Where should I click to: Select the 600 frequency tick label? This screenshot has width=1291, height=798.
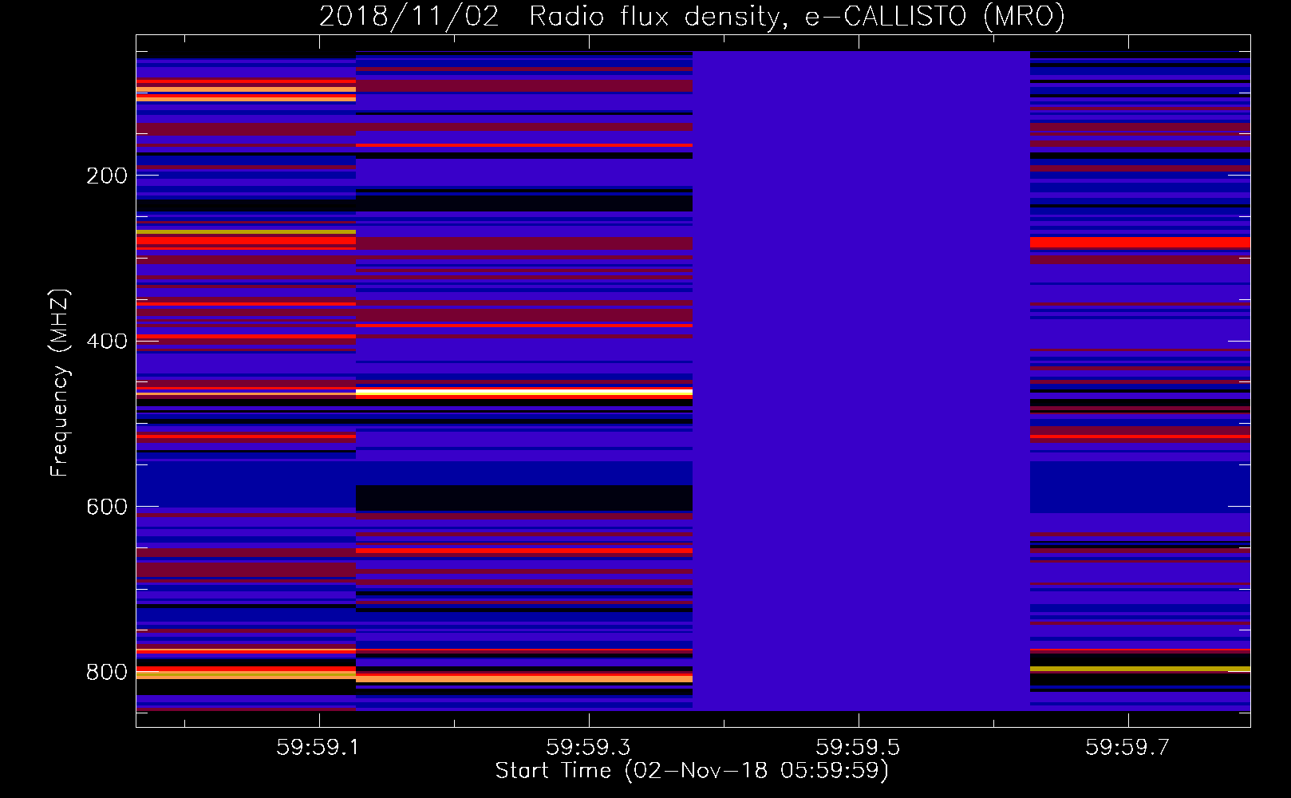point(107,508)
